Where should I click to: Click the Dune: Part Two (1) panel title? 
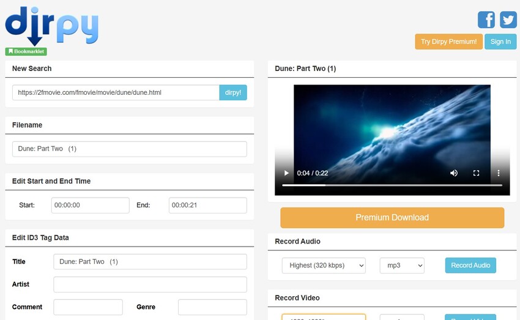[305, 69]
